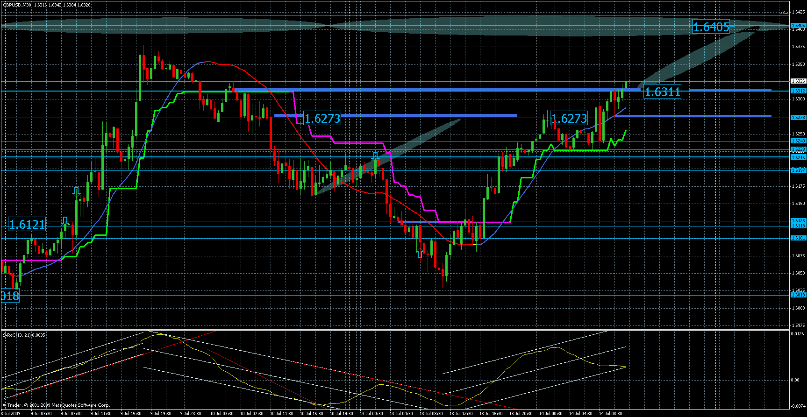Click the 1.6121 chart text label

[x=27, y=225]
